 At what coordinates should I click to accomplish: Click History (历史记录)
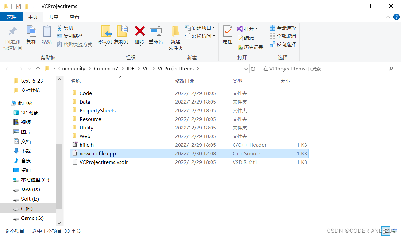[250, 48]
